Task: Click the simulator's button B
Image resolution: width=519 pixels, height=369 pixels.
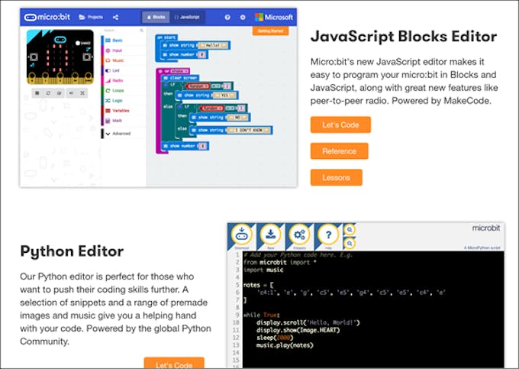Action: click(87, 57)
